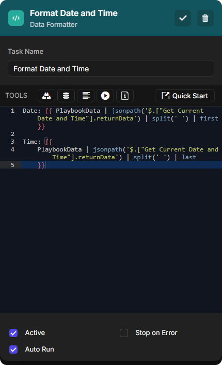This screenshot has width=222, height=365.
Task: Click the text align/format lines tool
Action: pos(86,96)
